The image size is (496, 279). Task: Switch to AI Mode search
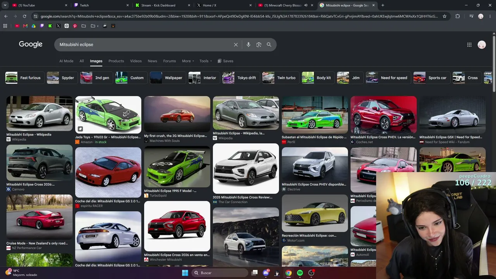click(x=66, y=61)
